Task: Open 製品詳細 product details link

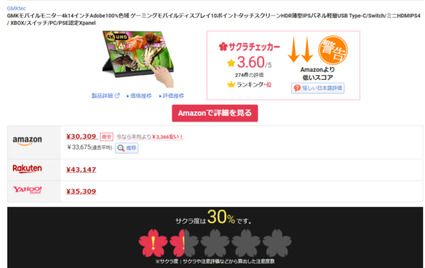Action: 102,96
